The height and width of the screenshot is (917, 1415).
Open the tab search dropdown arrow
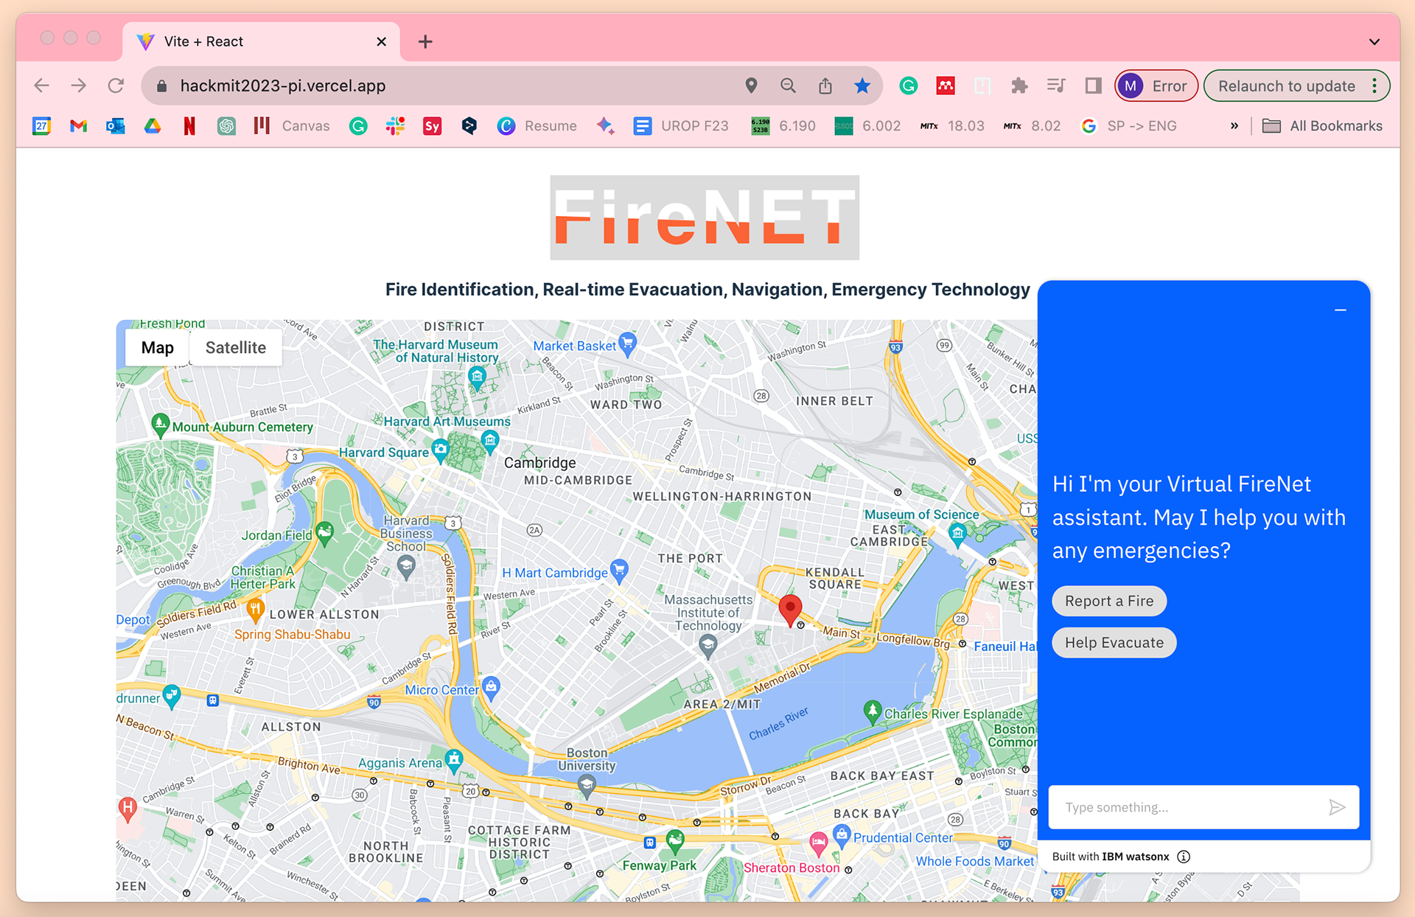click(1374, 42)
